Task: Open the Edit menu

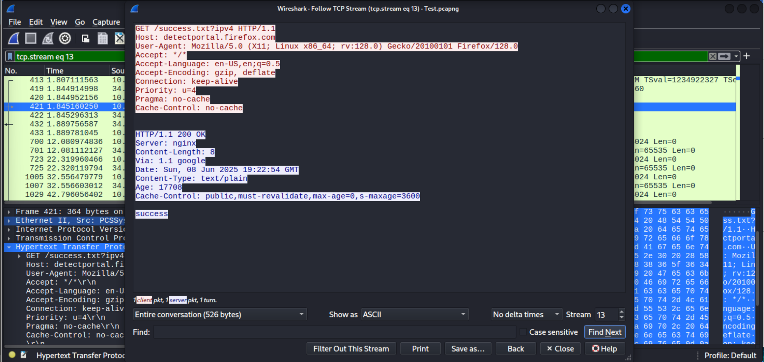Action: coord(36,22)
